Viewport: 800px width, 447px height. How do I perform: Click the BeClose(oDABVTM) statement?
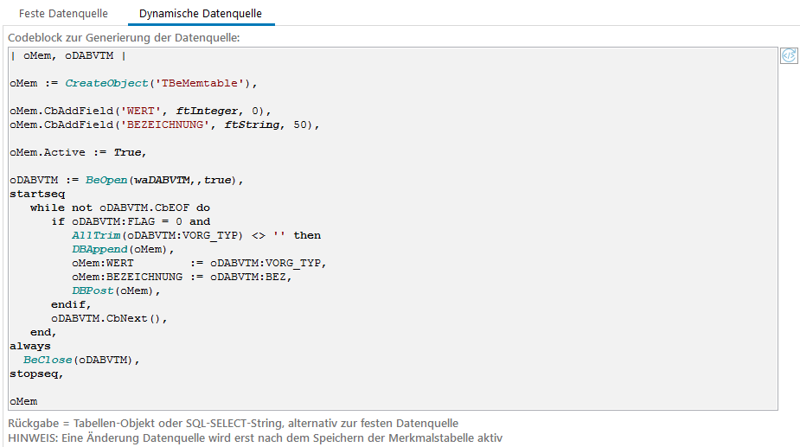pos(80,361)
